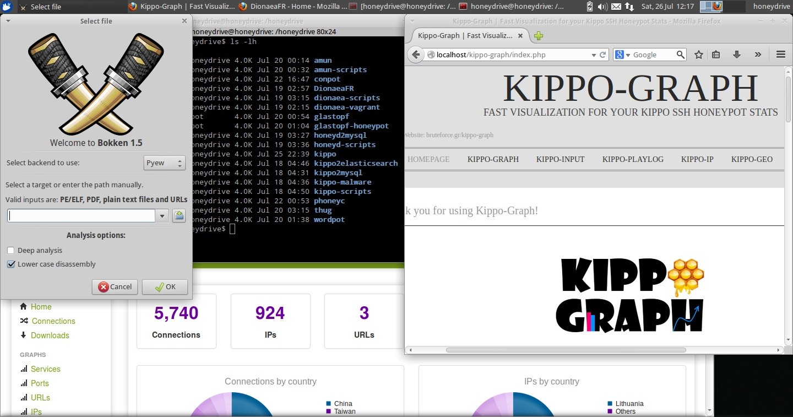Click the site identity globe in the URL bar

pos(431,55)
